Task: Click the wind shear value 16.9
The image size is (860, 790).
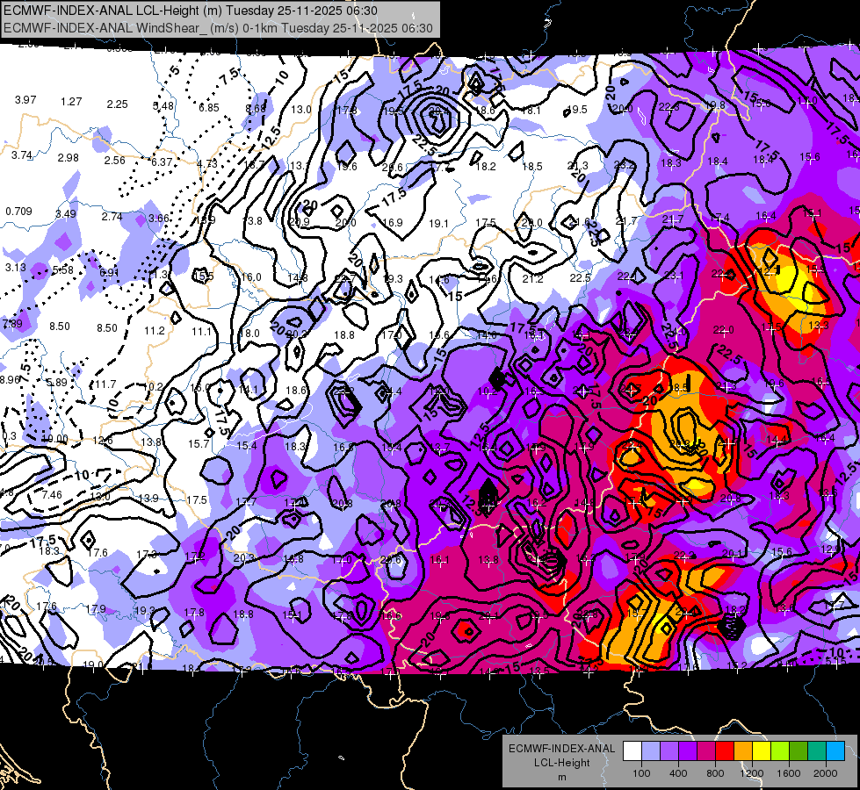Action: point(393,223)
